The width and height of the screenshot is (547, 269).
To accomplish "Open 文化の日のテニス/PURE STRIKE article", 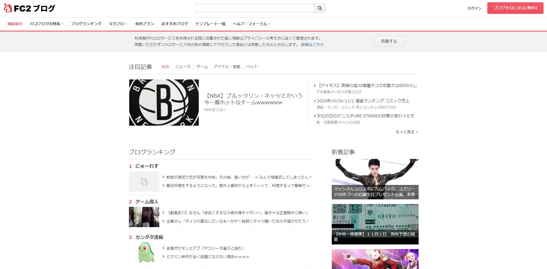I will 365,116.
